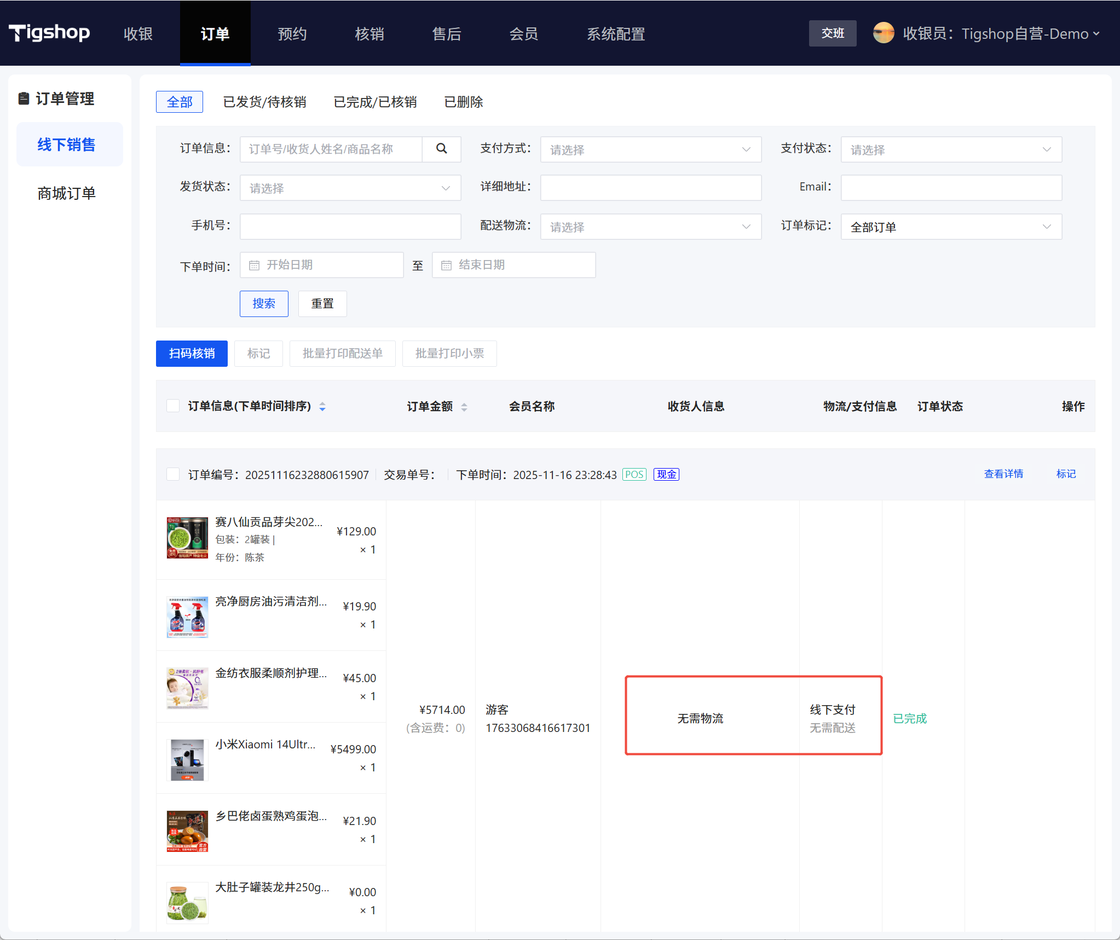Click the order management clipboard icon
The height and width of the screenshot is (940, 1120).
(24, 99)
